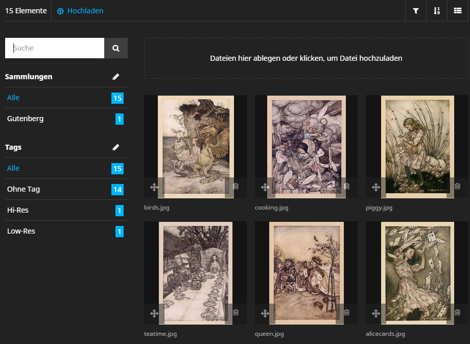Delete teatime.jpg with trash icon
The height and width of the screenshot is (344, 470).
[x=236, y=312]
